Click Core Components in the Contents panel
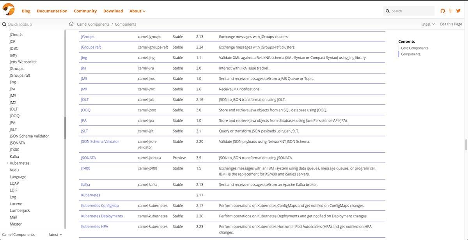Viewport: 468px width, 240px height. 415,48
